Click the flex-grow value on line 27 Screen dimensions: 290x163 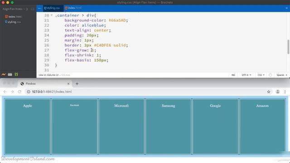92,50
